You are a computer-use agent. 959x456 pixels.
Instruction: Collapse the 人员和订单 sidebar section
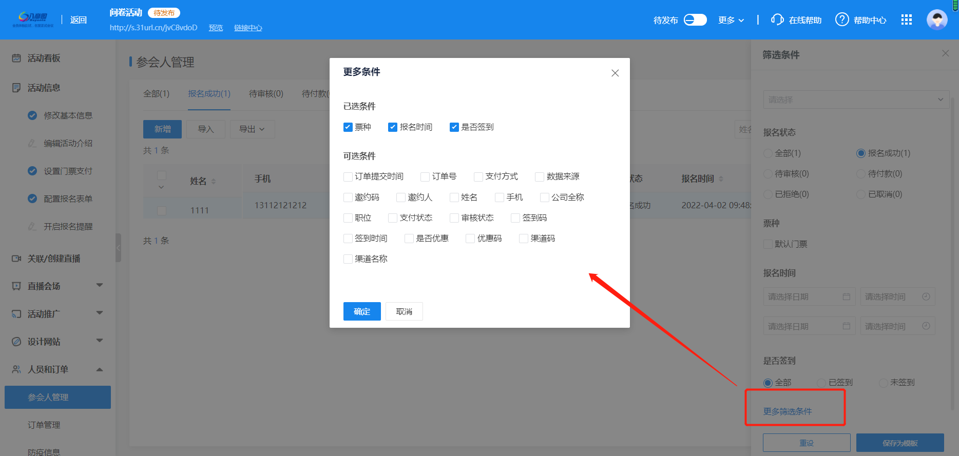[100, 369]
